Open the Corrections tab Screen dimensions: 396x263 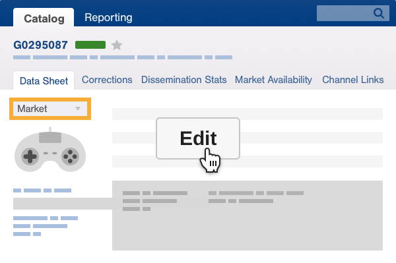pos(107,80)
